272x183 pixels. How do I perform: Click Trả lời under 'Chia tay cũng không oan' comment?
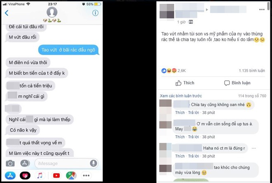coord(193,113)
